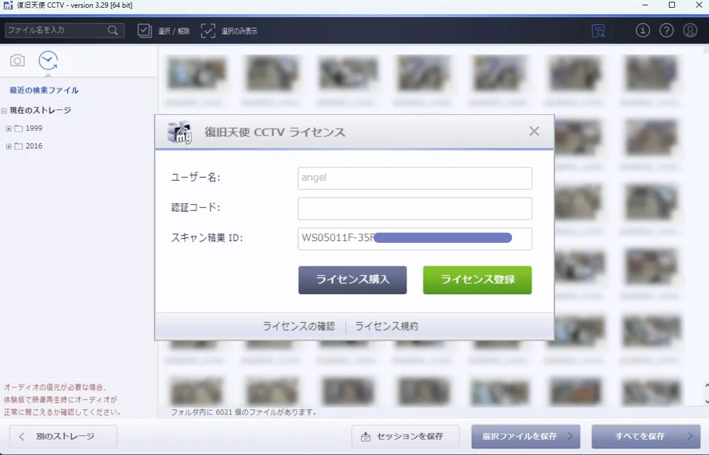Image resolution: width=709 pixels, height=455 pixels.
Task: Close the CCTV ライセンス dialog
Action: [534, 131]
